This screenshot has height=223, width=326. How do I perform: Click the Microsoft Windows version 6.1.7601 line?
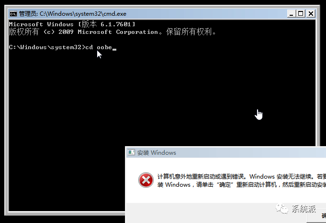[72, 24]
